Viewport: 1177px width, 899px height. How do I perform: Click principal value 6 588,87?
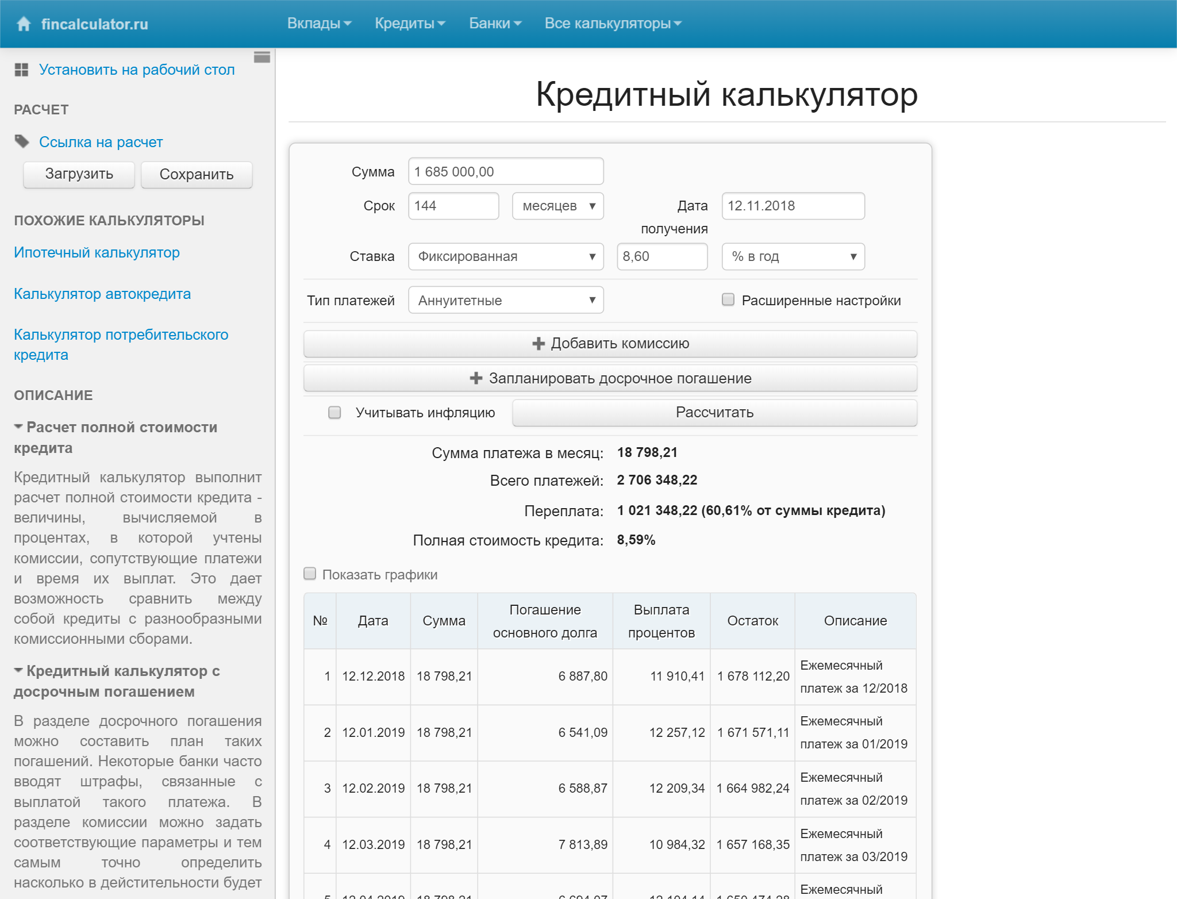coord(583,789)
